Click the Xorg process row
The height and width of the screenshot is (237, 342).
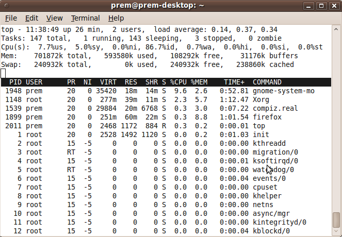pos(166,99)
